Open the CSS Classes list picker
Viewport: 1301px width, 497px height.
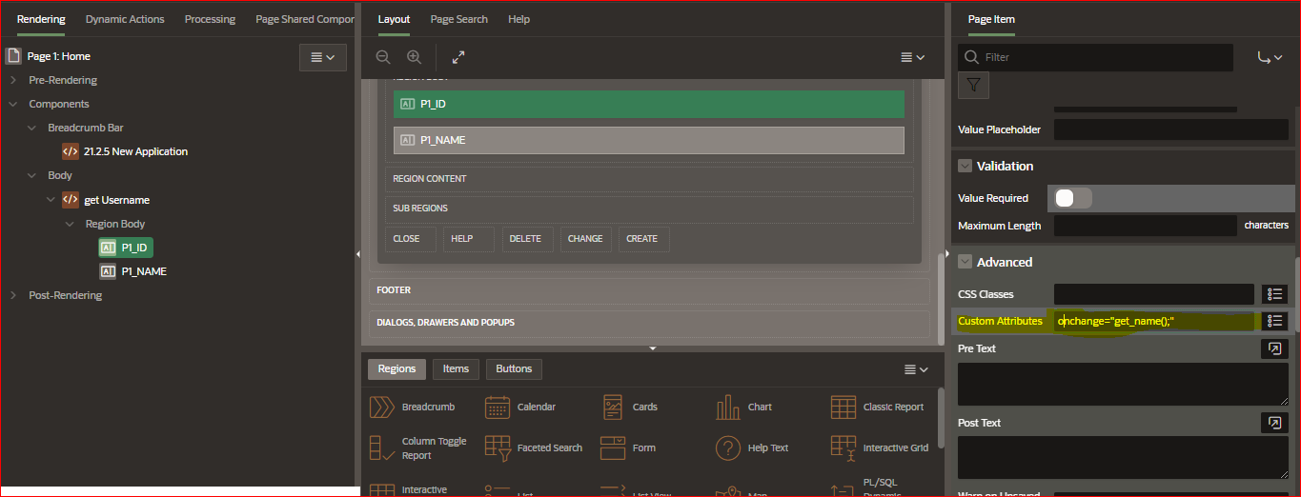click(1274, 294)
